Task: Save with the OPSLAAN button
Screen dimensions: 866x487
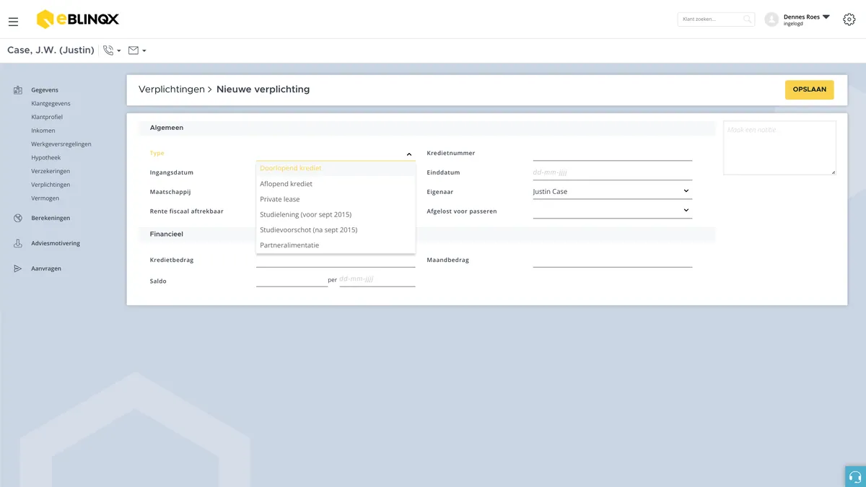Action: pyautogui.click(x=810, y=89)
